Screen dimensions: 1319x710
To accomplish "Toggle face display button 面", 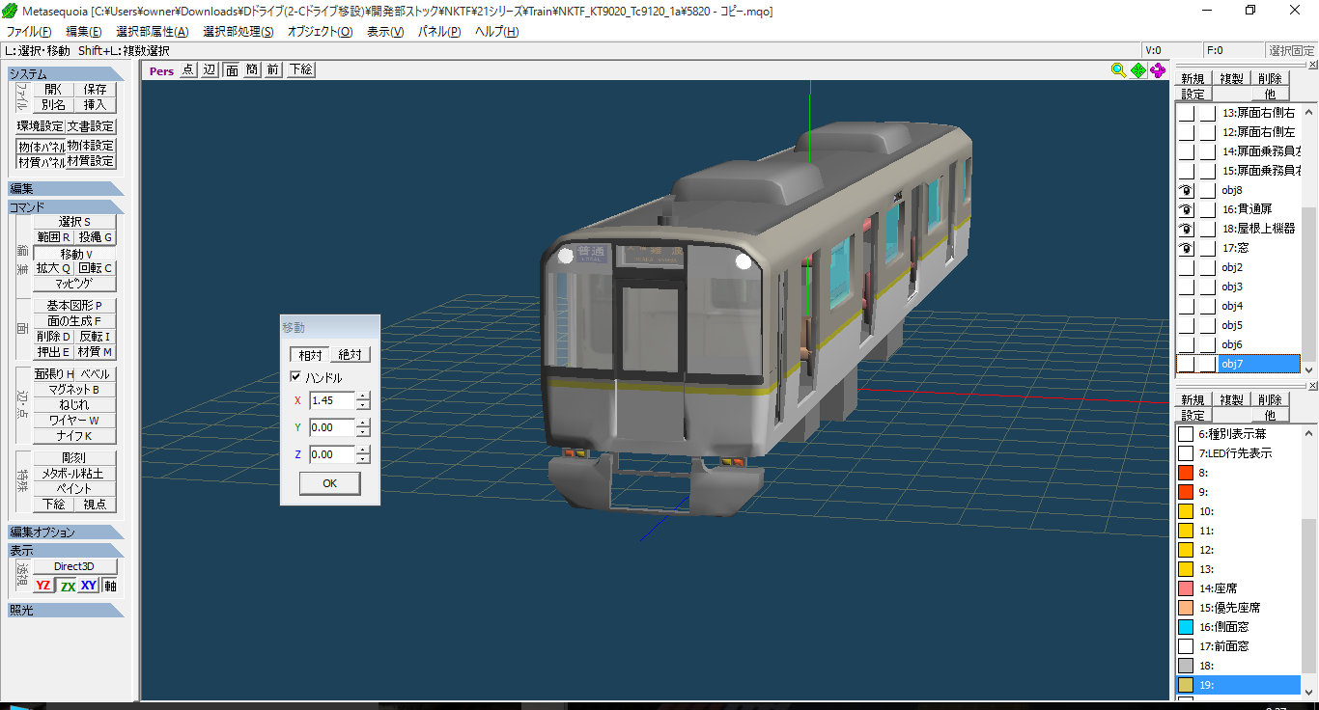I will [232, 69].
